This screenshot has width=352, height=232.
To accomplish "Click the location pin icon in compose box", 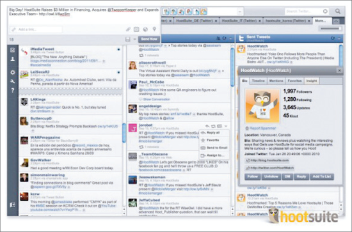I will click(154, 29).
